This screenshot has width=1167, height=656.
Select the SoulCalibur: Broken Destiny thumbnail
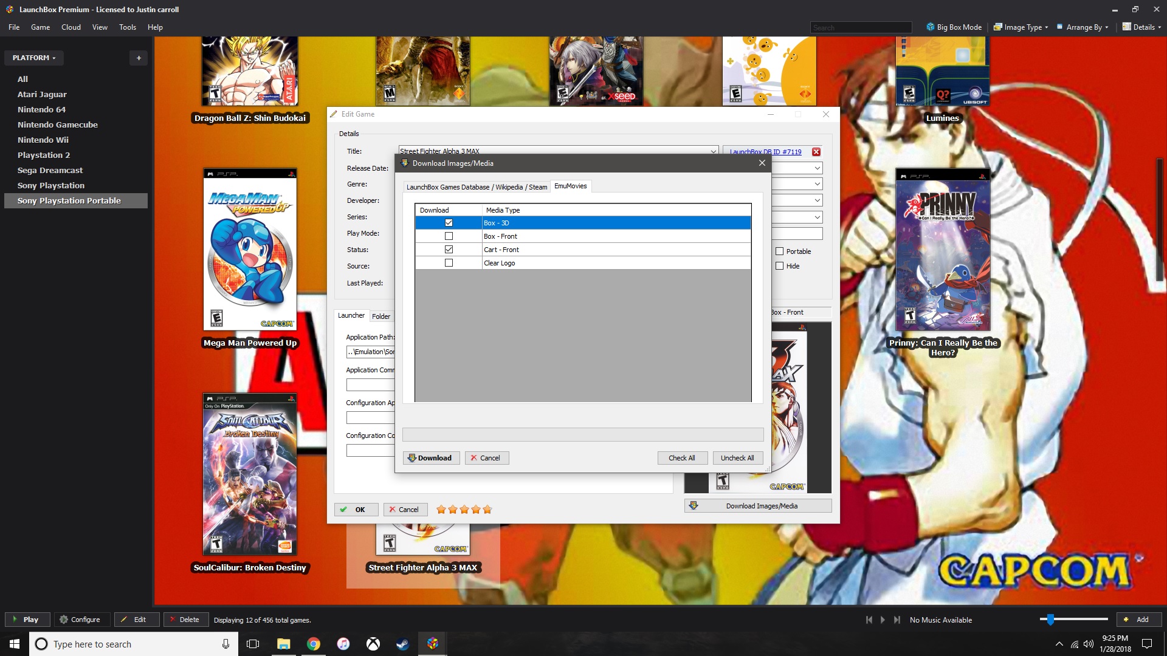(250, 474)
